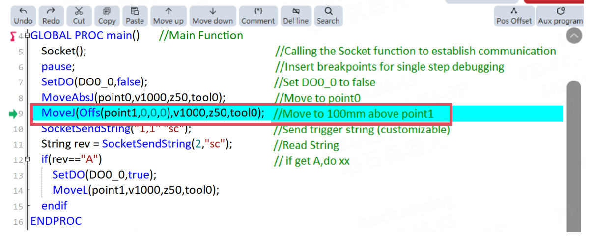The image size is (593, 237).
Task: Comment out the line with Comment icon
Action: click(x=258, y=16)
